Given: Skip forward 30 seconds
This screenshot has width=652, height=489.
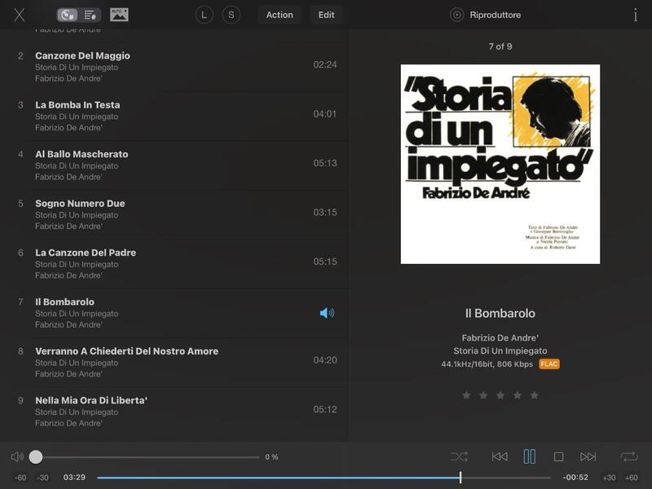Looking at the screenshot, I should (609, 478).
